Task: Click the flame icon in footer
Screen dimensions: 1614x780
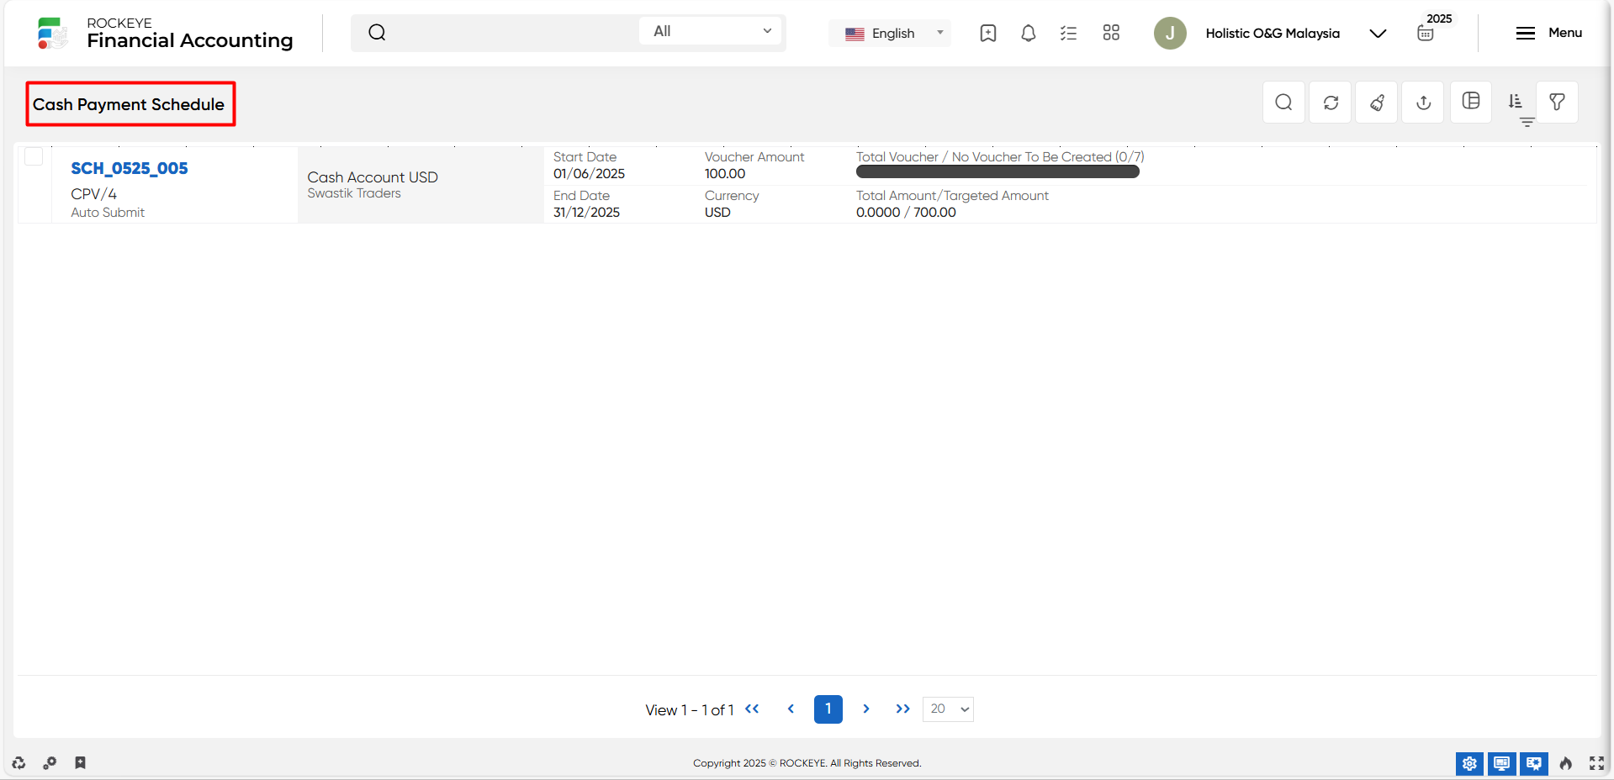Action: [1565, 763]
